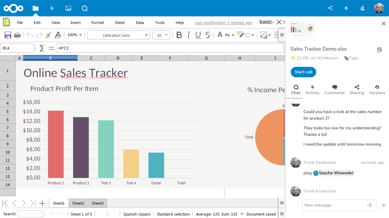389x218 pixels.
Task: Toggle the favorite star for Sales Tracker Demo.xlsx
Action: 293,58
